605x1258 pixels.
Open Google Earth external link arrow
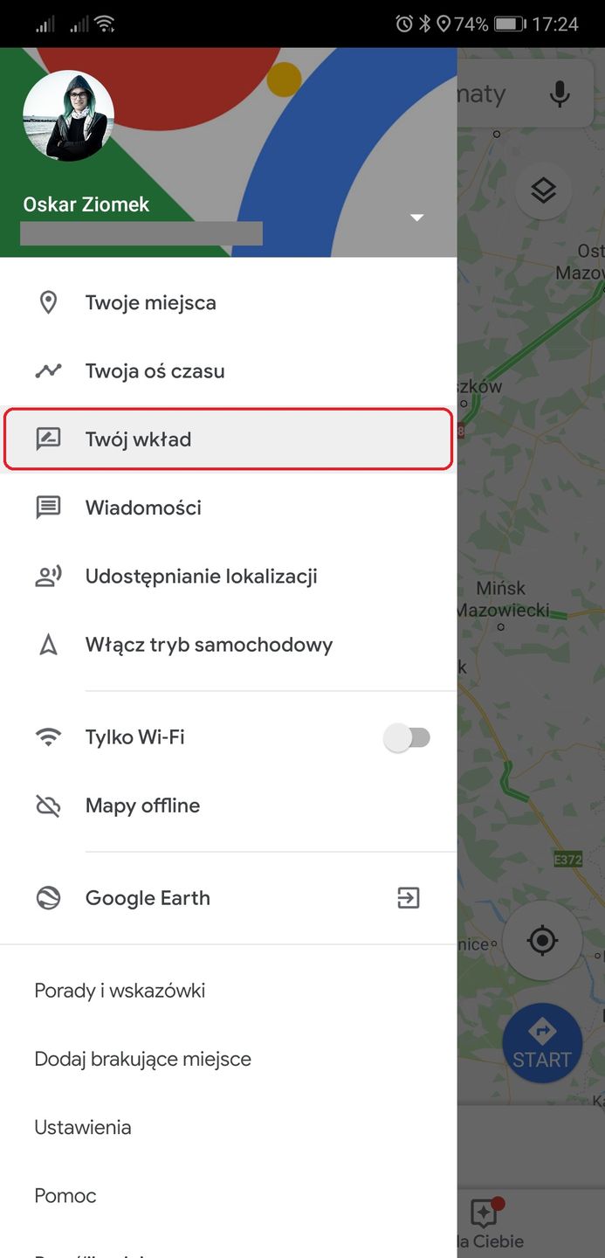pyautogui.click(x=408, y=898)
